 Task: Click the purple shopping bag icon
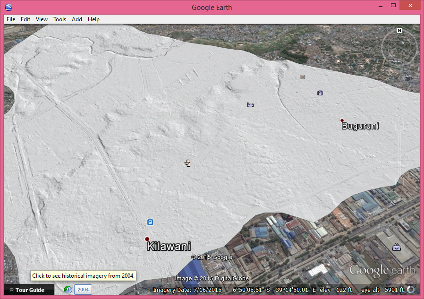tap(397, 247)
